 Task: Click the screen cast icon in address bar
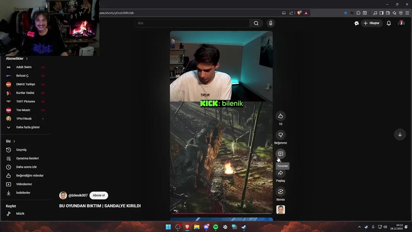284,13
